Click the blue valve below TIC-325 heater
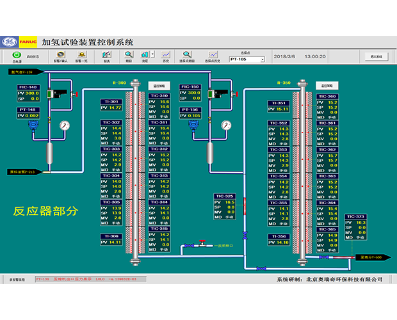The width and height of the screenshot is (397, 320). [245, 236]
